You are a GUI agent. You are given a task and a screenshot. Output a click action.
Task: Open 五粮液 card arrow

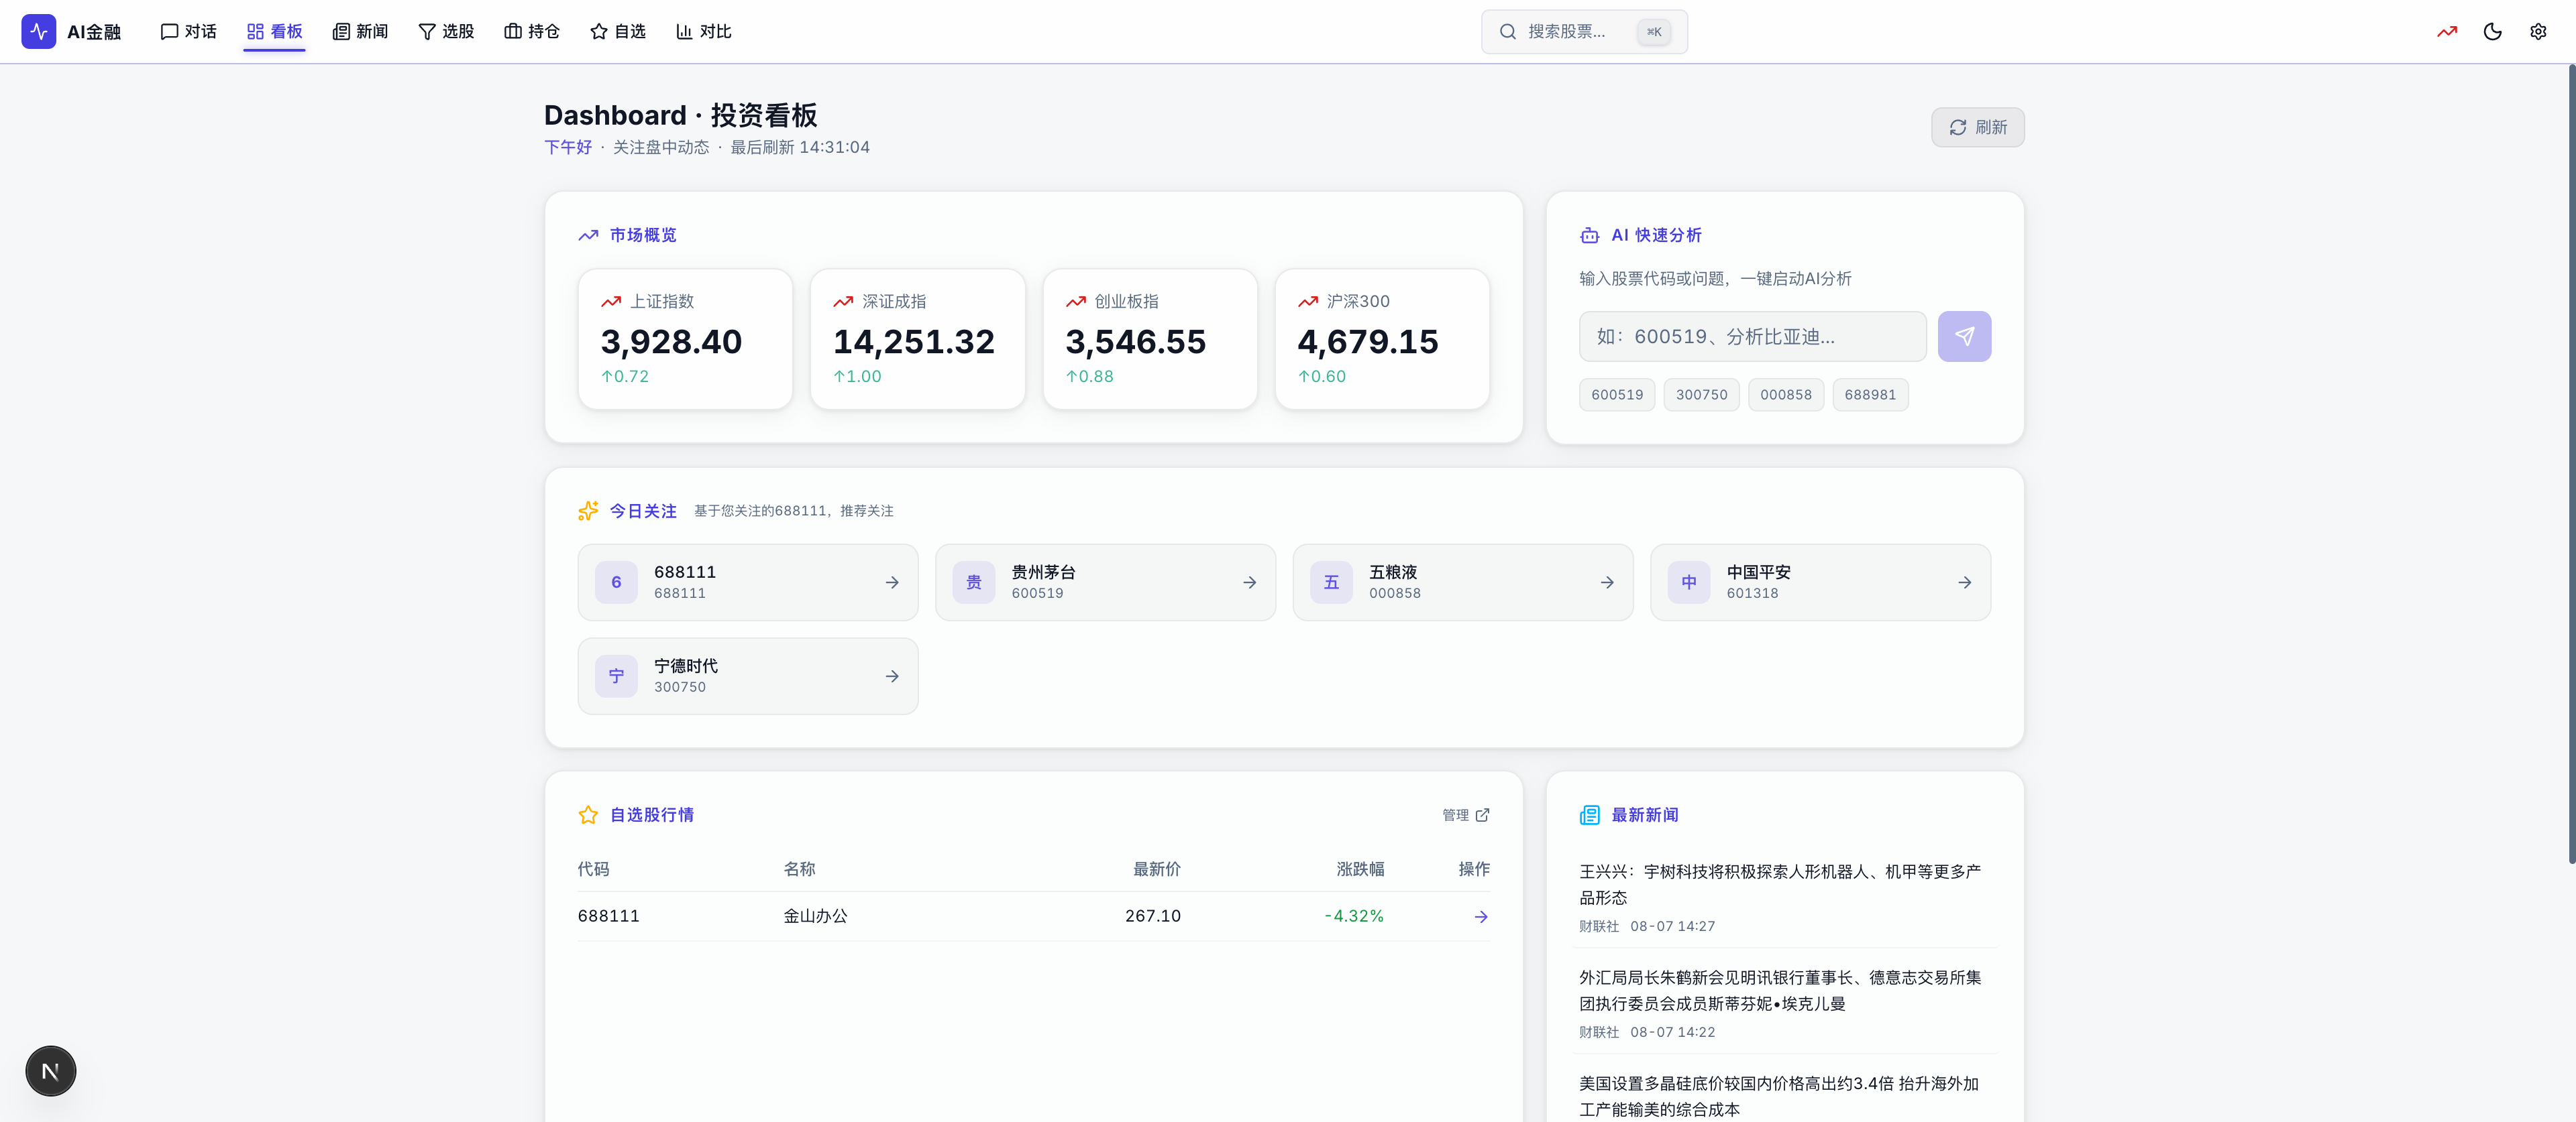1607,582
